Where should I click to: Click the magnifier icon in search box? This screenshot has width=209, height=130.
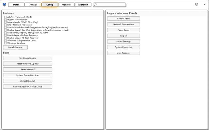click(x=95, y=5)
